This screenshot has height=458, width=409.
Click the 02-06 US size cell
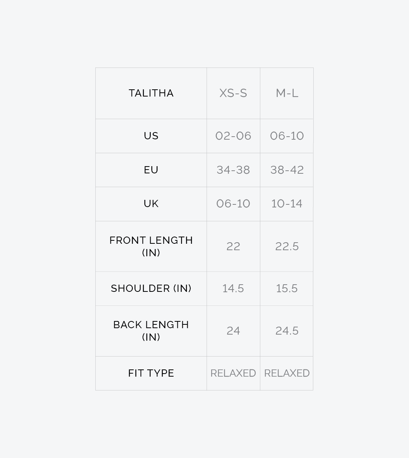[x=233, y=136]
